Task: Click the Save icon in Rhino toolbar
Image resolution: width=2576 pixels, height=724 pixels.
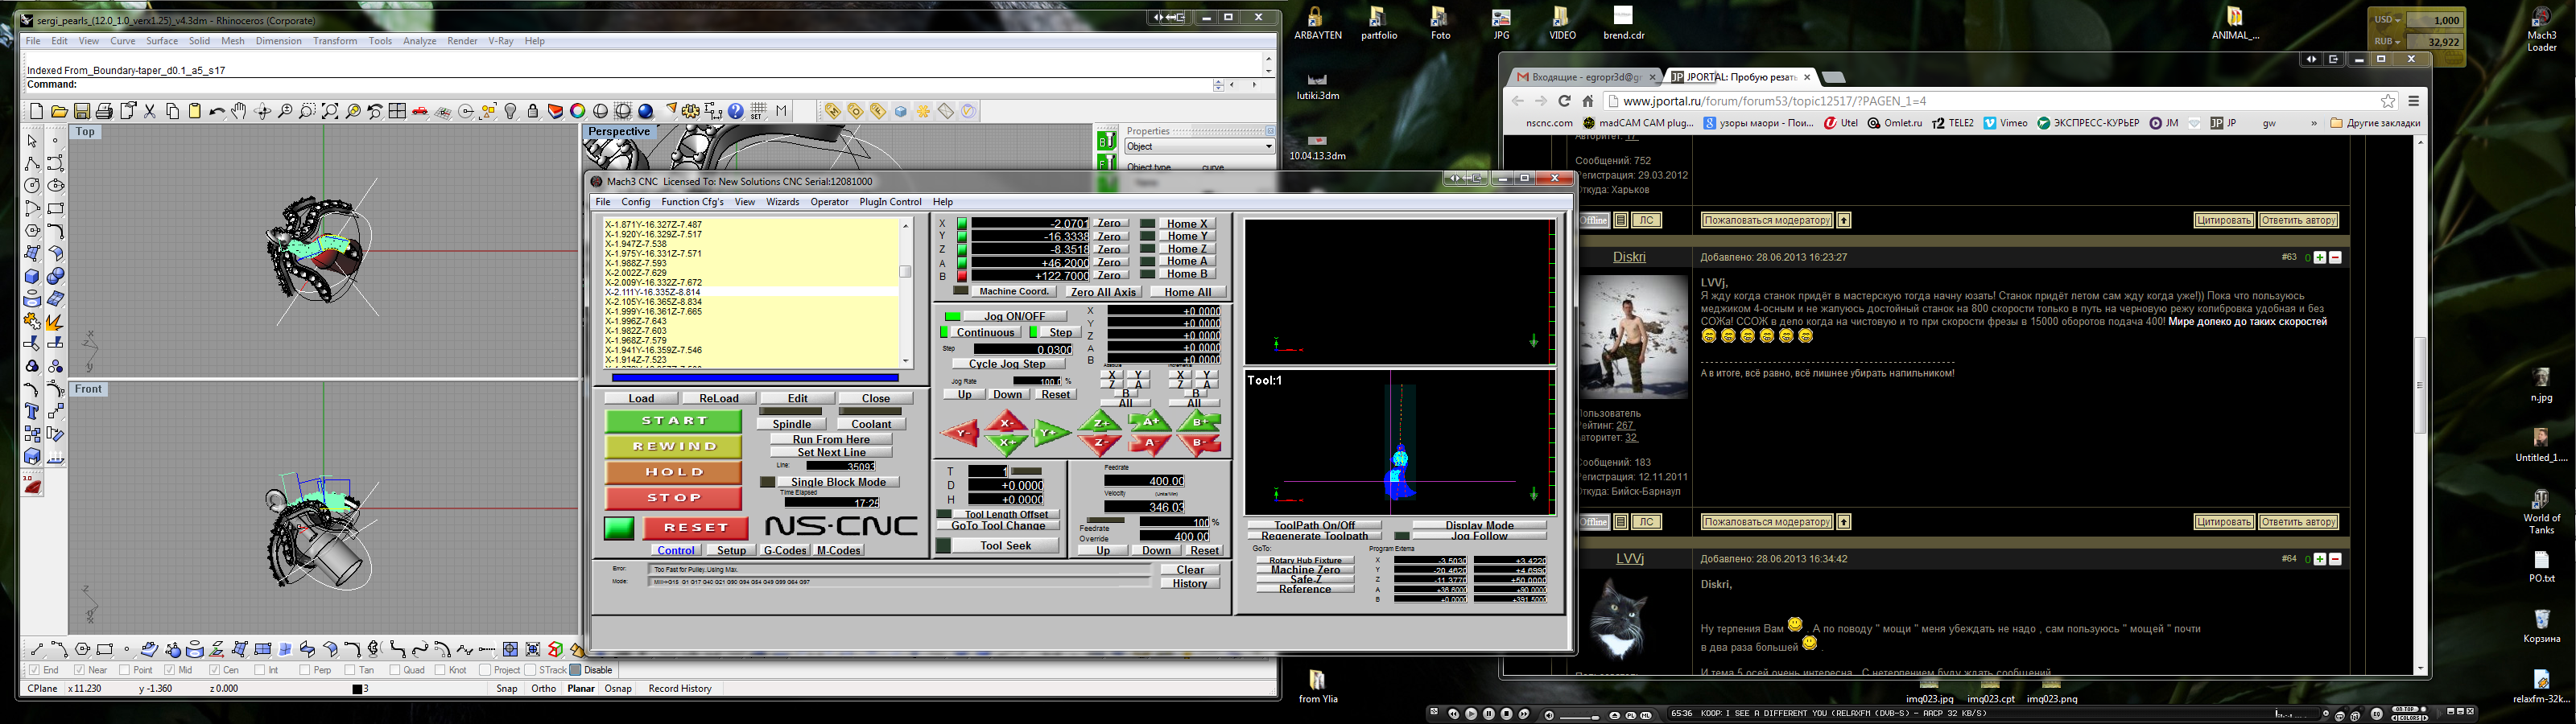Action: tap(82, 112)
